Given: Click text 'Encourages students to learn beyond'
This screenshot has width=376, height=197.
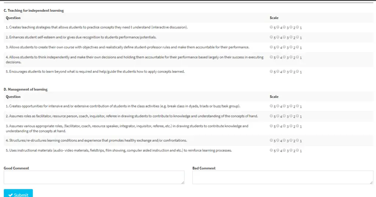Looking at the screenshot, I should point(95,72).
